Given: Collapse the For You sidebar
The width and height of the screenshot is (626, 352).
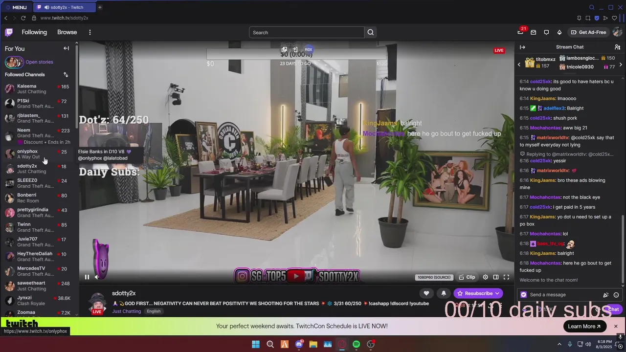Looking at the screenshot, I should click(x=66, y=48).
